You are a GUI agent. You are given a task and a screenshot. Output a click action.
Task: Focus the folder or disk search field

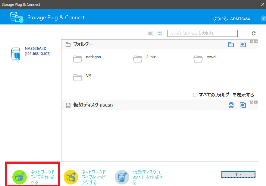(202, 33)
